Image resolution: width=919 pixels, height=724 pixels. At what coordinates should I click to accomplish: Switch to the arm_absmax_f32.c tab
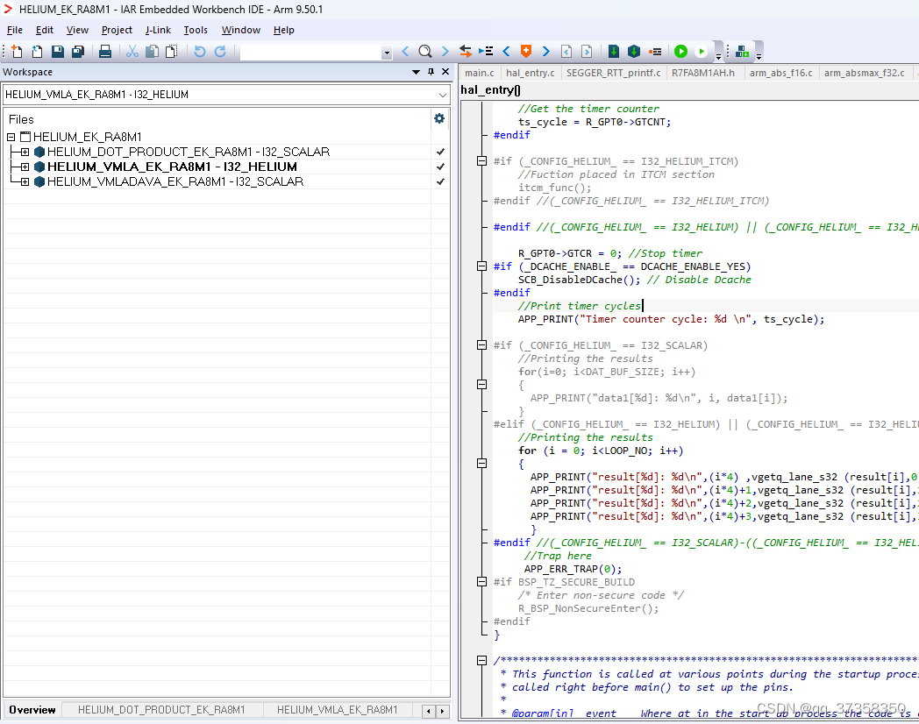(864, 73)
